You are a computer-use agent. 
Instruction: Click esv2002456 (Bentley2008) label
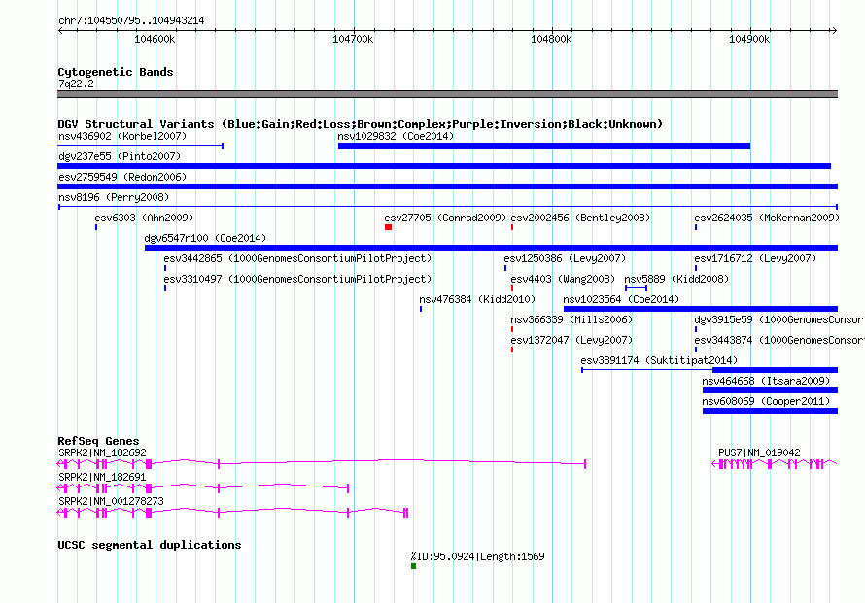pyautogui.click(x=580, y=218)
